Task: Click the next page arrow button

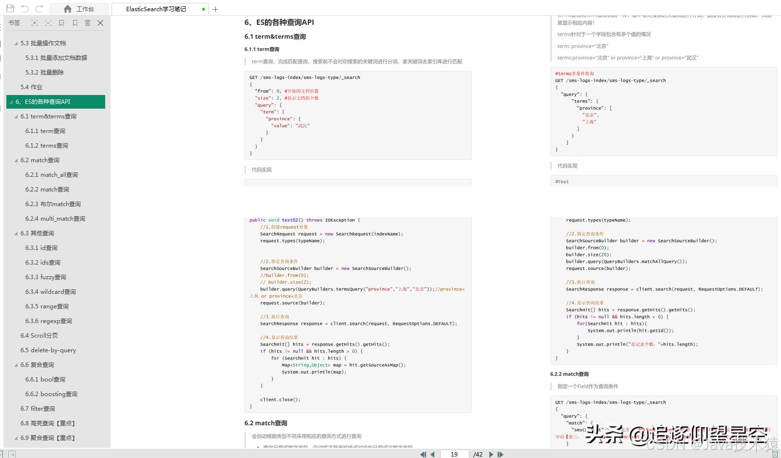Action: [x=492, y=455]
